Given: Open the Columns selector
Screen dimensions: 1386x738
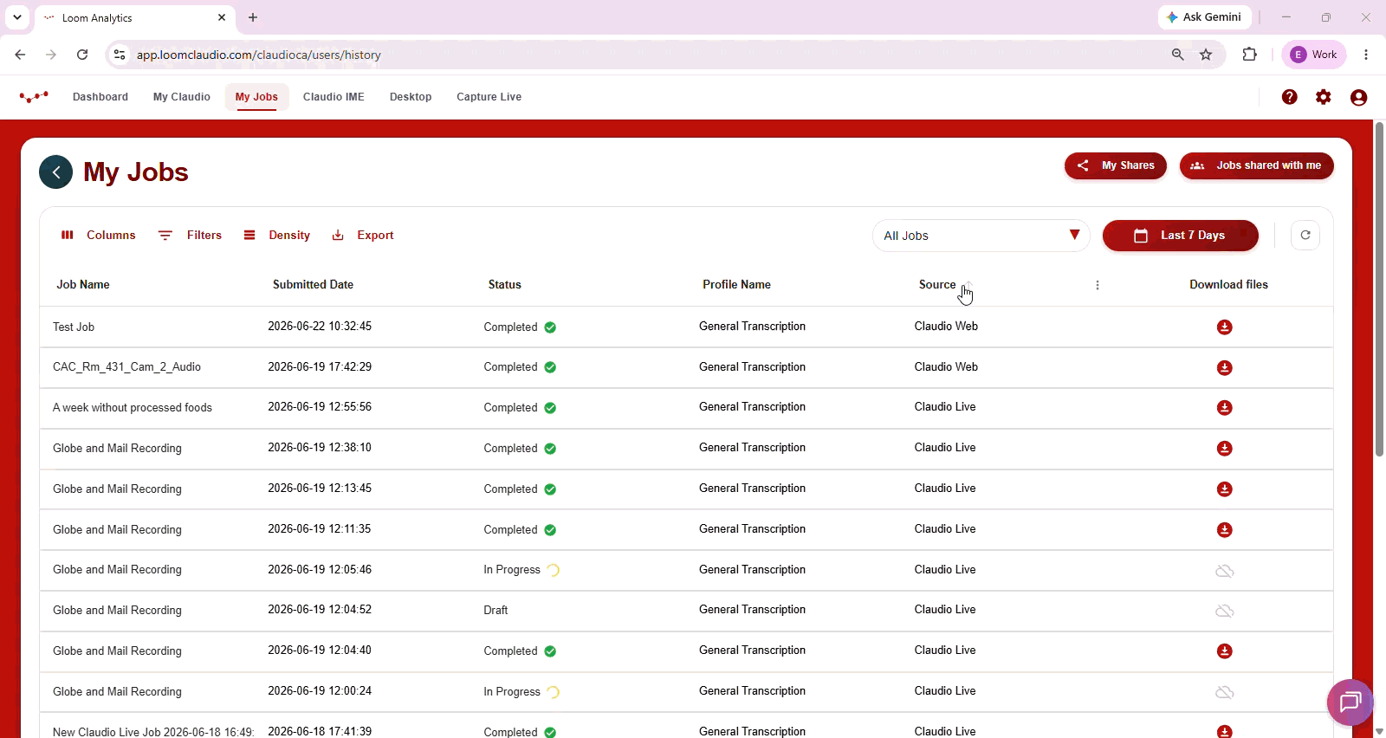Looking at the screenshot, I should point(98,236).
